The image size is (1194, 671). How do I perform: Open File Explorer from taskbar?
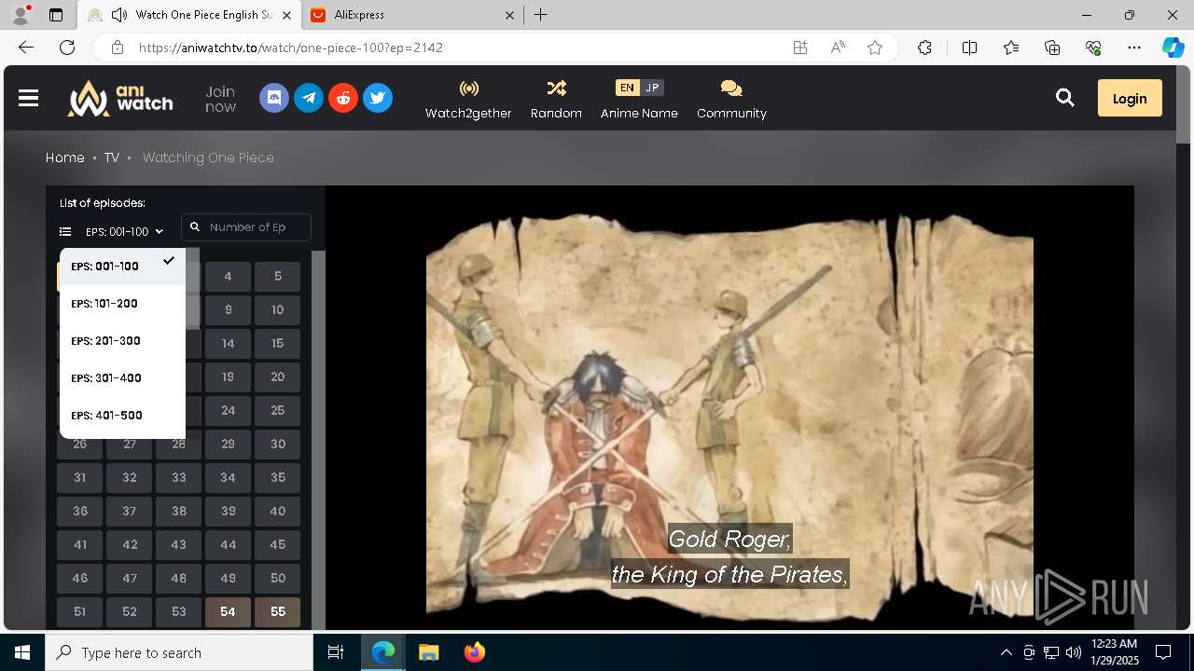428,652
